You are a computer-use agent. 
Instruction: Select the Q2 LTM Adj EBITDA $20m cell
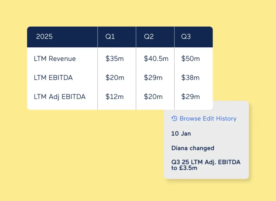[x=153, y=97]
